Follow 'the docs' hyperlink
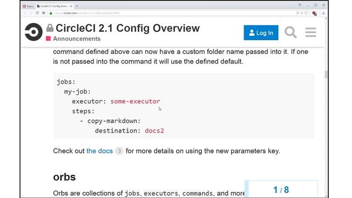 100,151
